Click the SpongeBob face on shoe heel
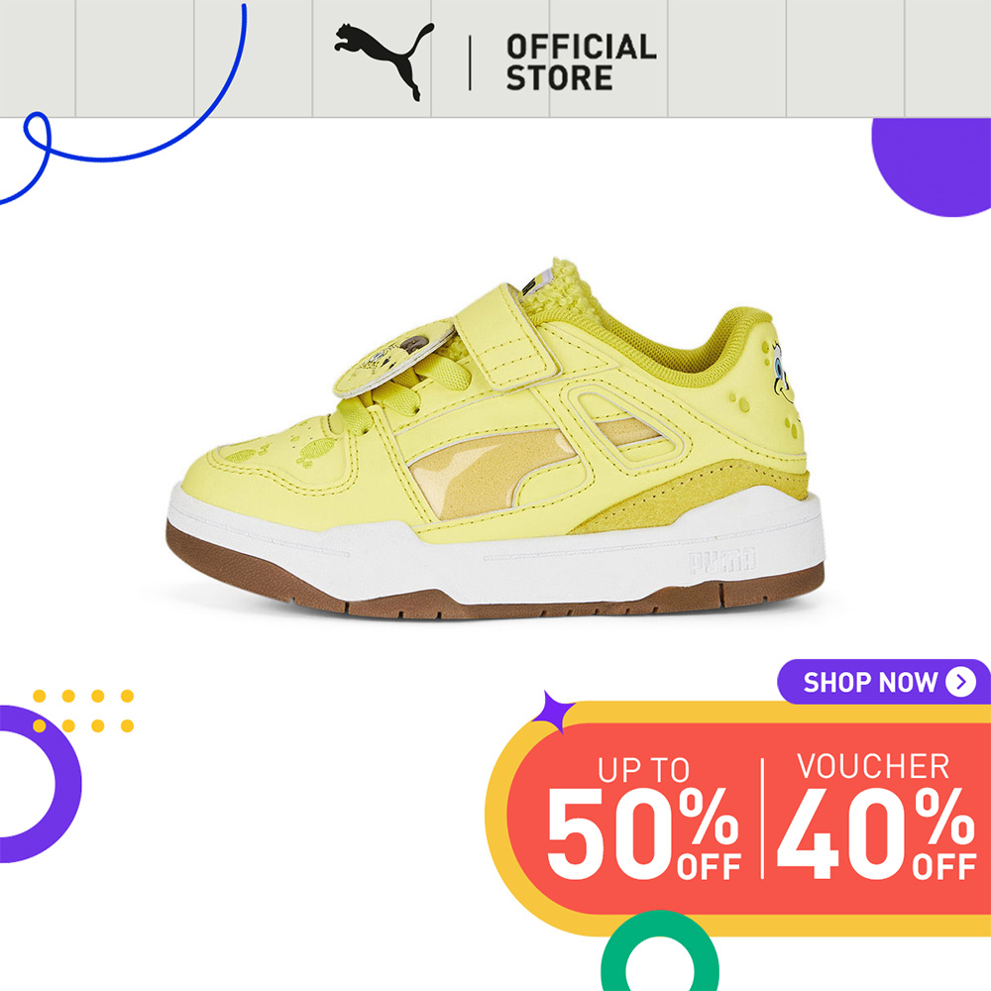This screenshot has height=991, width=991. point(781,373)
